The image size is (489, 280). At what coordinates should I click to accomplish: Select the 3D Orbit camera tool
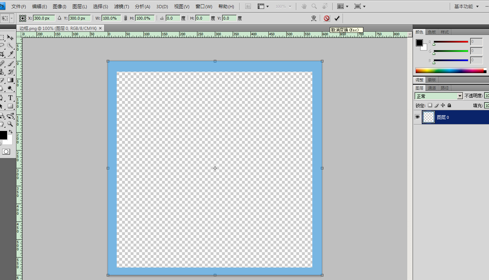tap(10, 116)
